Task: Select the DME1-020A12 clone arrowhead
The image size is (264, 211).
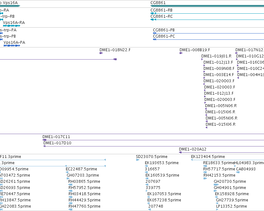Action: coord(180,152)
